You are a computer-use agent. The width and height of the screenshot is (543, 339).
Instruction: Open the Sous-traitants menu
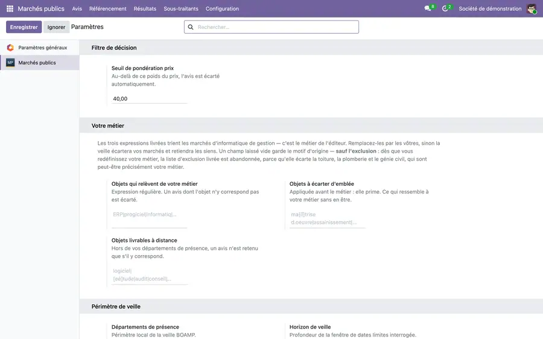tap(181, 8)
